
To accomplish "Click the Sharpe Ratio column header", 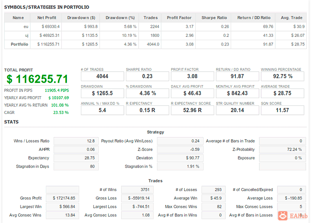I will 214,18.
